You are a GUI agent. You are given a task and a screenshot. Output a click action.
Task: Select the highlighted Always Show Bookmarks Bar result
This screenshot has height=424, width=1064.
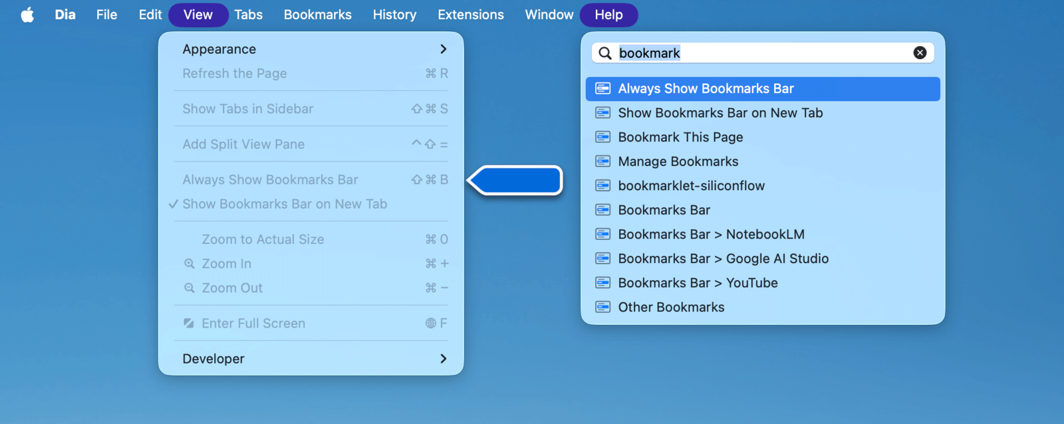706,89
